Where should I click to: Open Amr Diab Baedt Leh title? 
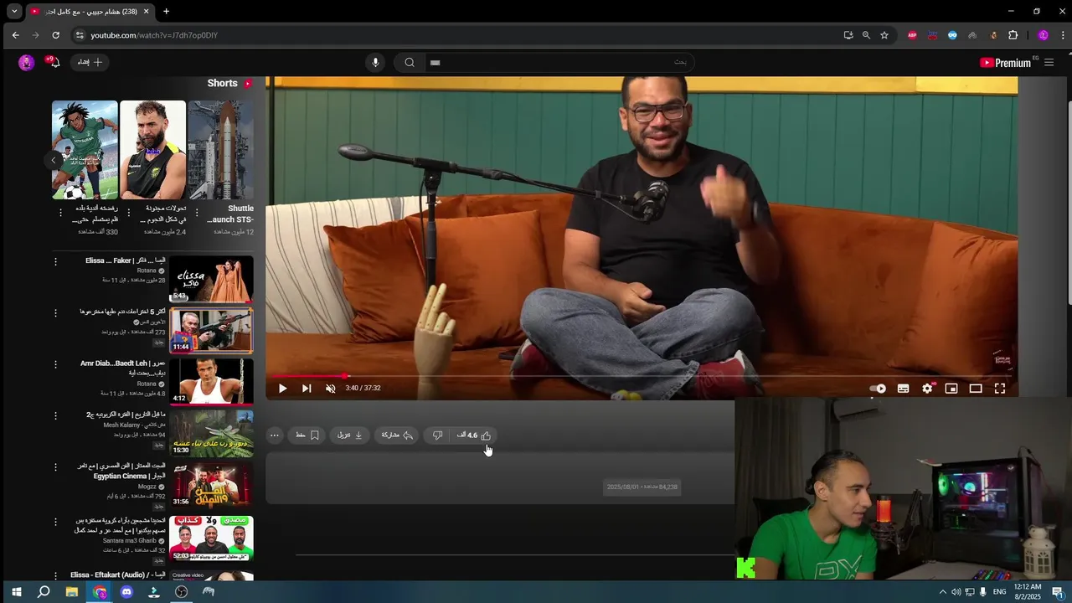(123, 368)
